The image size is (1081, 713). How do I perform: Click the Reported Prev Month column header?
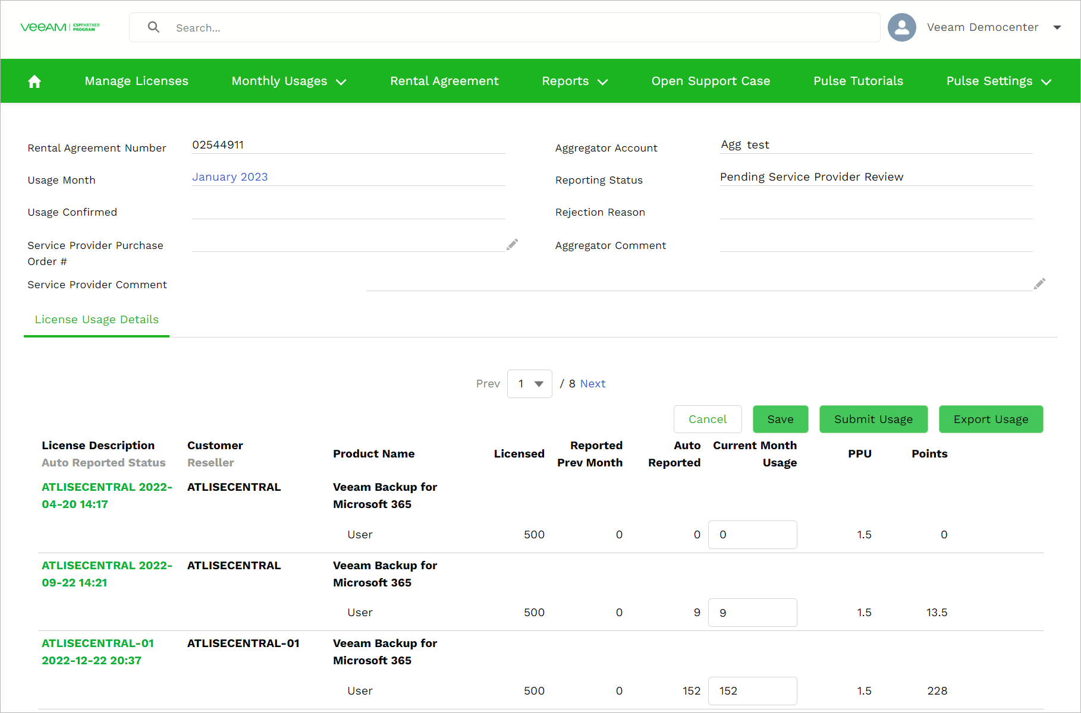point(590,454)
